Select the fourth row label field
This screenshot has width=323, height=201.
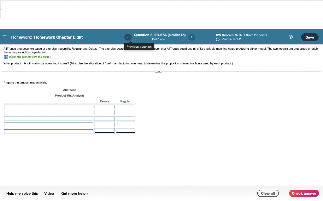[49, 125]
